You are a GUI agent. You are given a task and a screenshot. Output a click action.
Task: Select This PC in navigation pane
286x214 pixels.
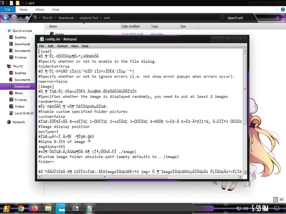tap(15, 66)
